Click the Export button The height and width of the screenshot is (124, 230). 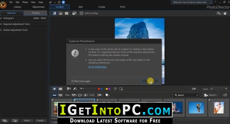[x=211, y=95]
